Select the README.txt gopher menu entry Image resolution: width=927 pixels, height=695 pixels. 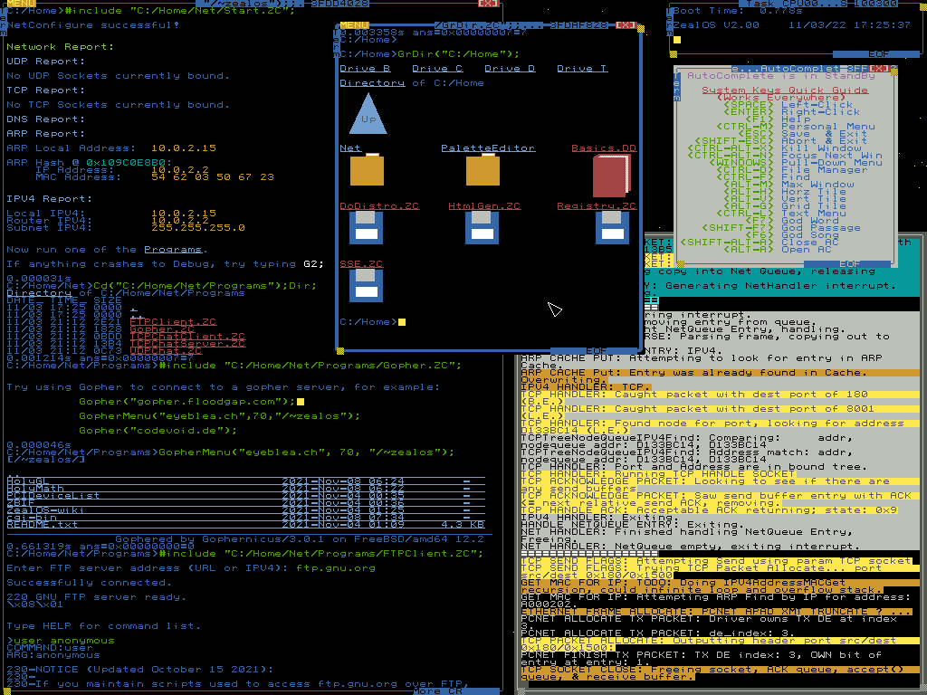click(x=246, y=524)
